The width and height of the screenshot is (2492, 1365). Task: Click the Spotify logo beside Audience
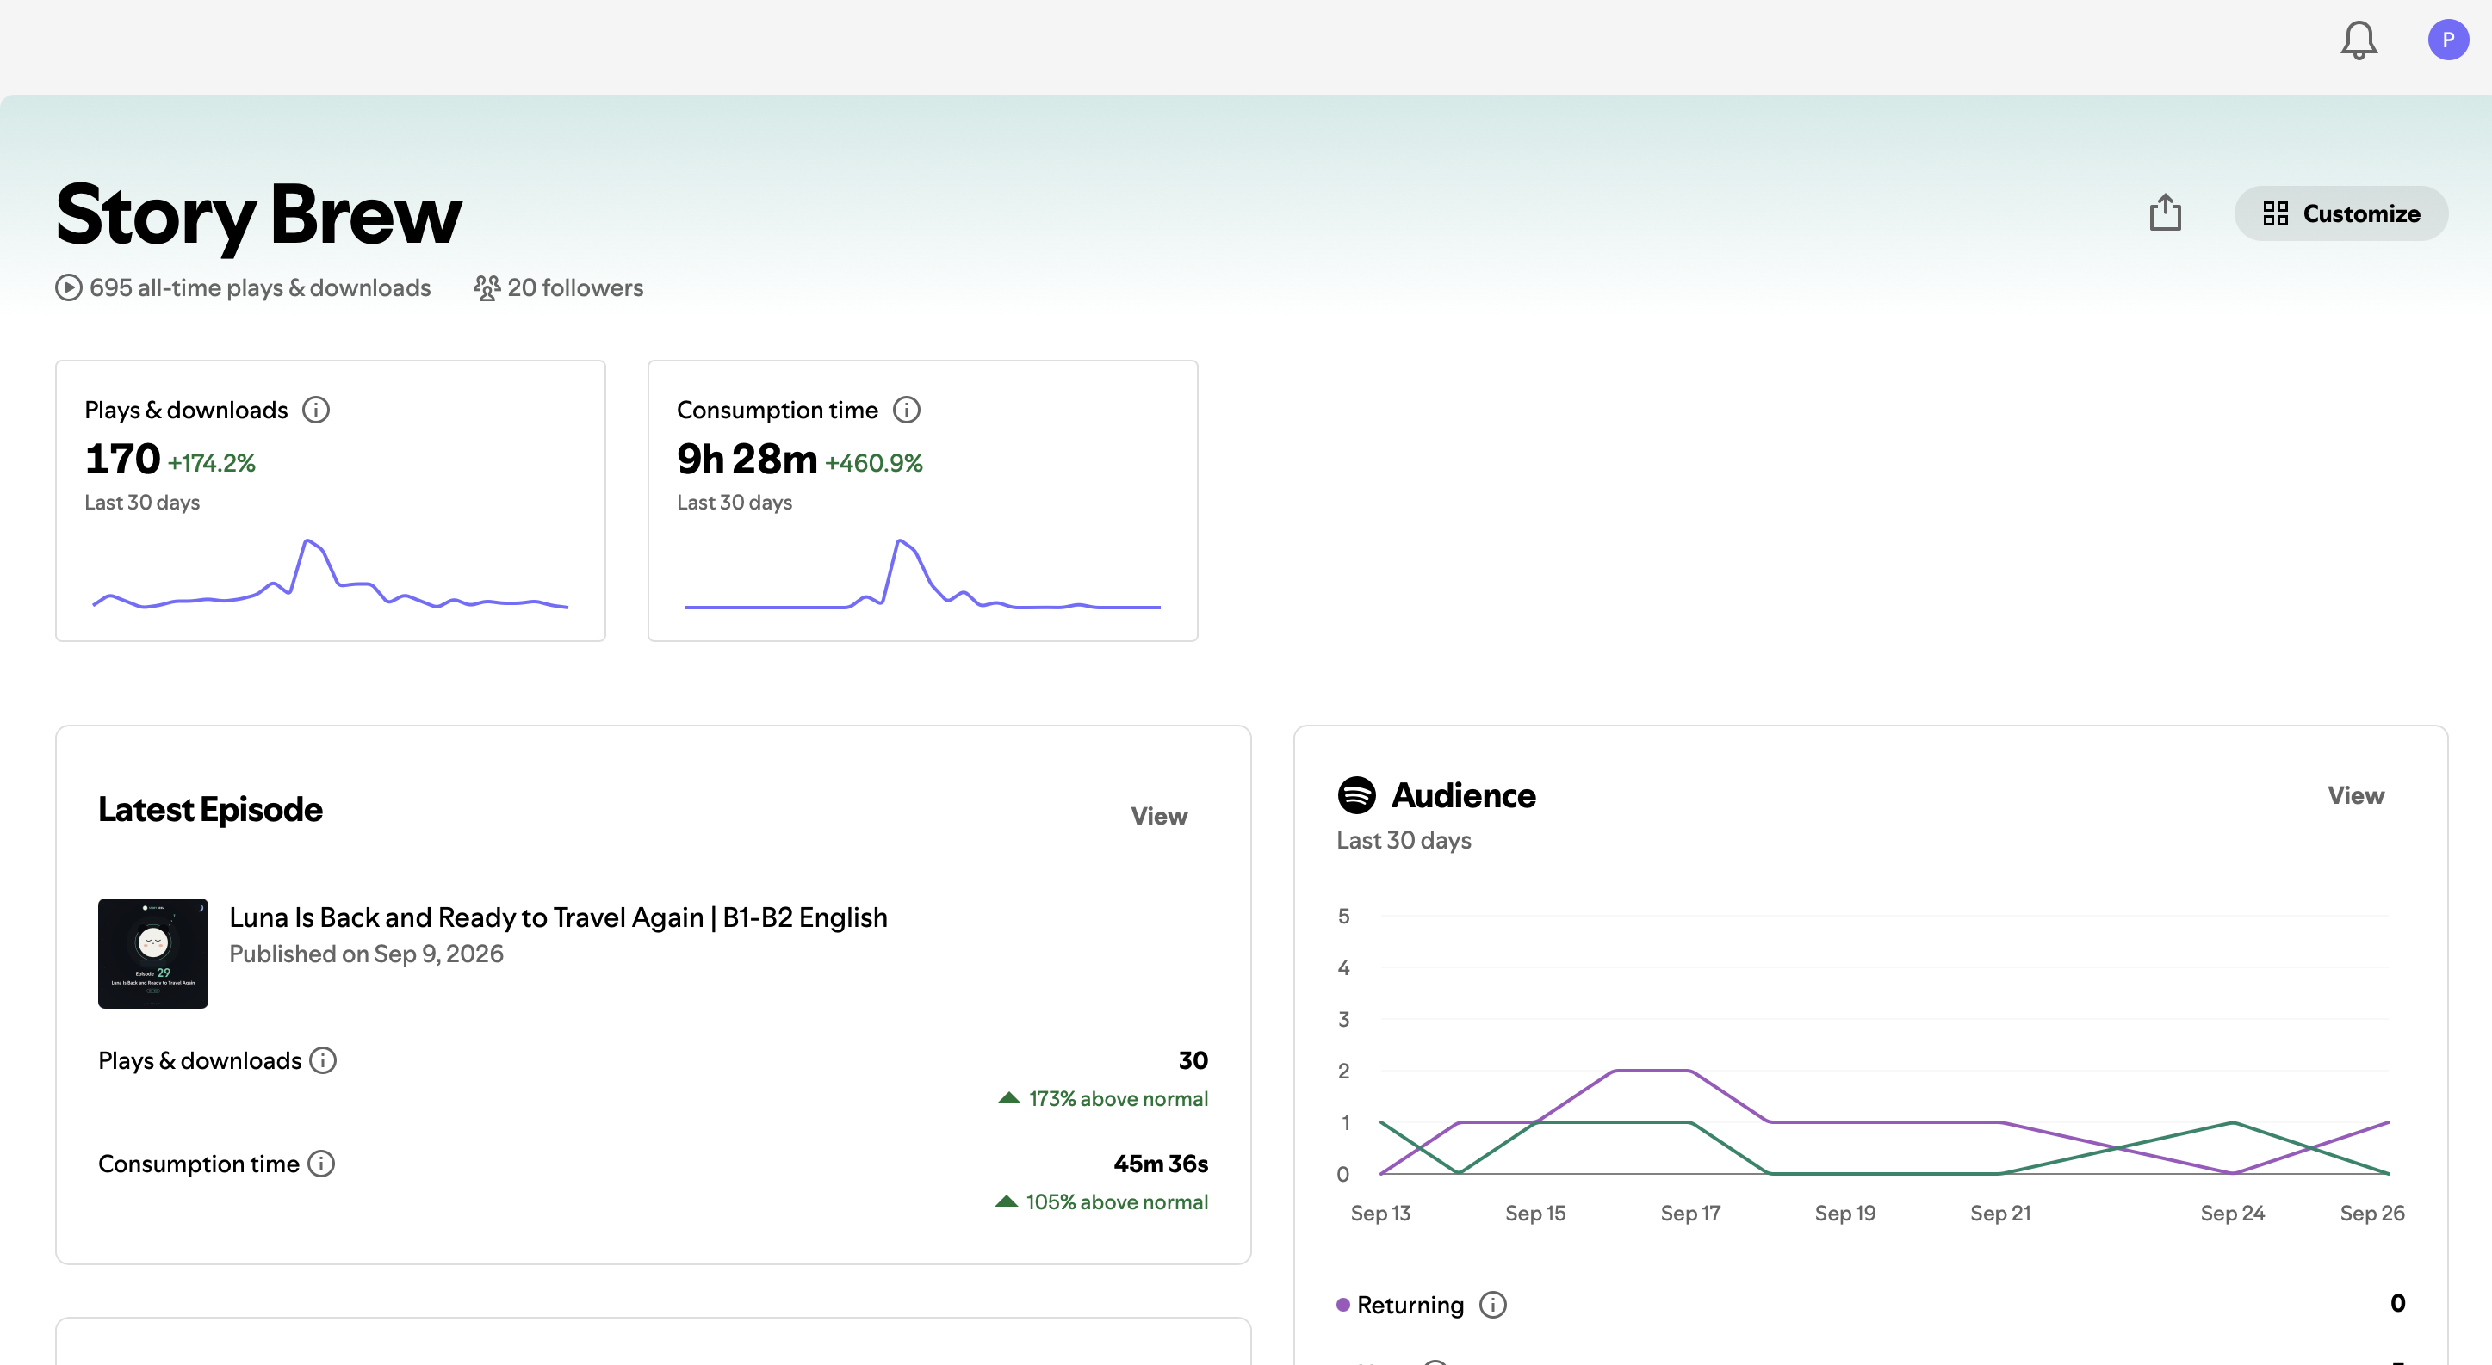[1356, 794]
